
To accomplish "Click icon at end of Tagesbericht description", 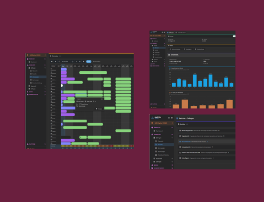I will click(224, 136).
